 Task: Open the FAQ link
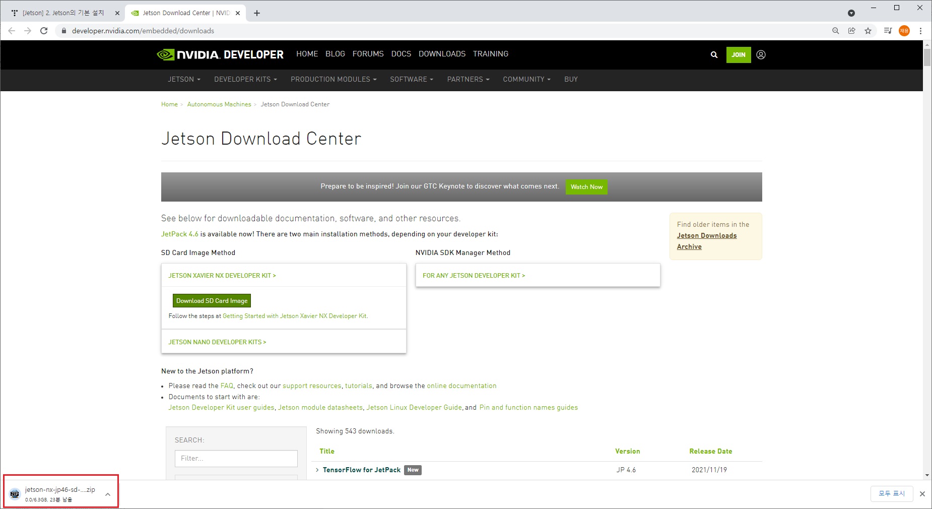227,386
